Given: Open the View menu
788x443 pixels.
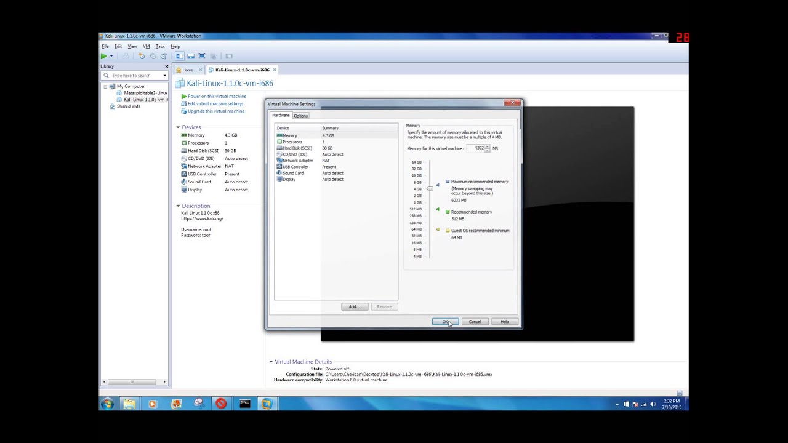Looking at the screenshot, I should click(132, 46).
